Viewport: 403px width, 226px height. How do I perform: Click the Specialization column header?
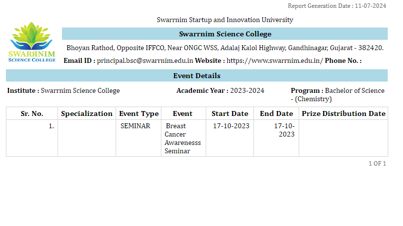(x=87, y=113)
